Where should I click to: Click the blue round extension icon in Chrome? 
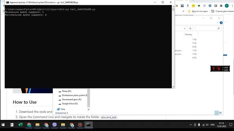pos(210,6)
